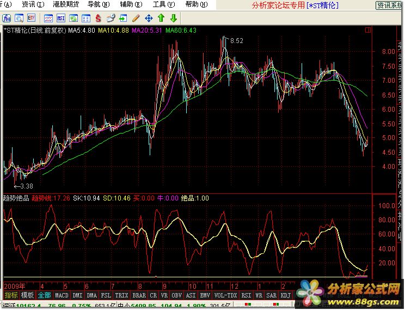Select the CR indicator tab

tap(153, 295)
